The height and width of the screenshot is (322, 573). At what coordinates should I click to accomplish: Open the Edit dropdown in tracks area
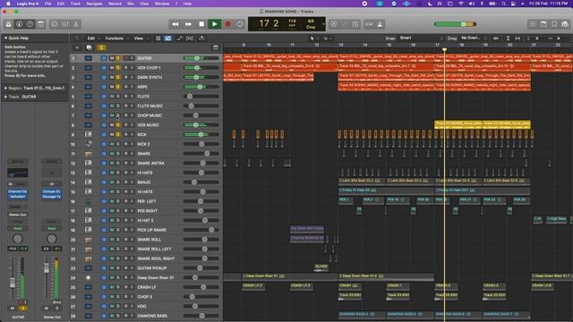pyautogui.click(x=93, y=38)
